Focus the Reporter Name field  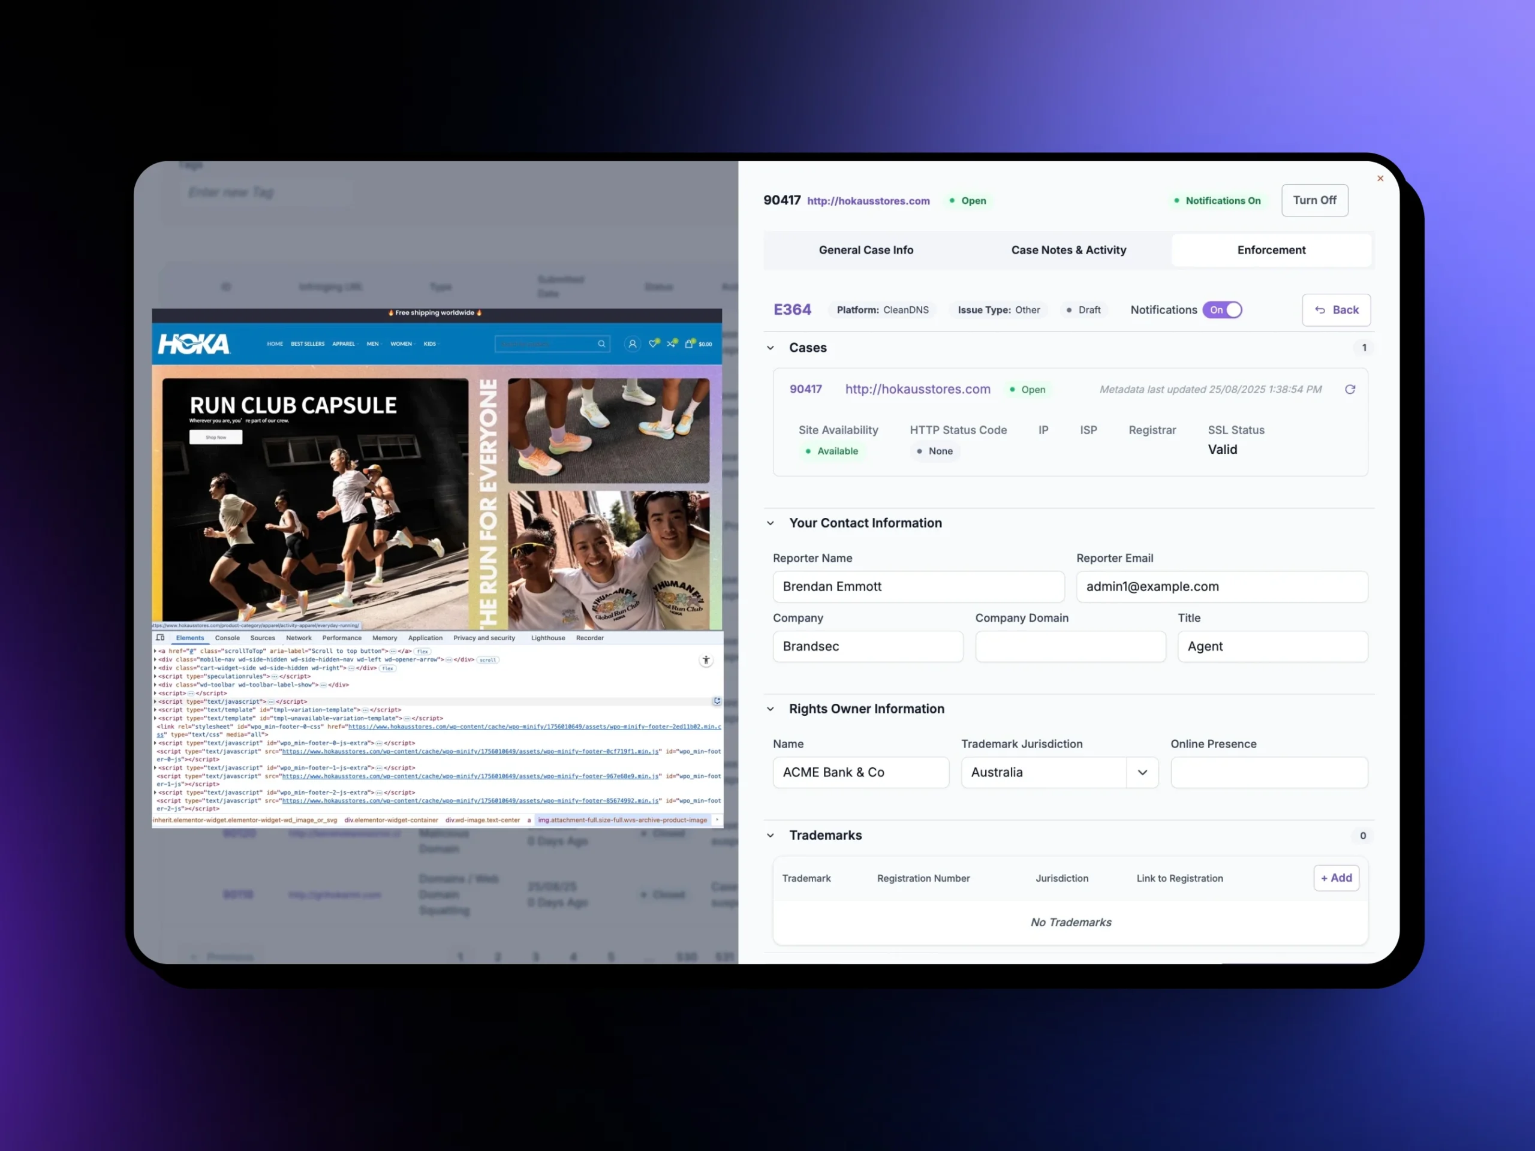point(918,586)
